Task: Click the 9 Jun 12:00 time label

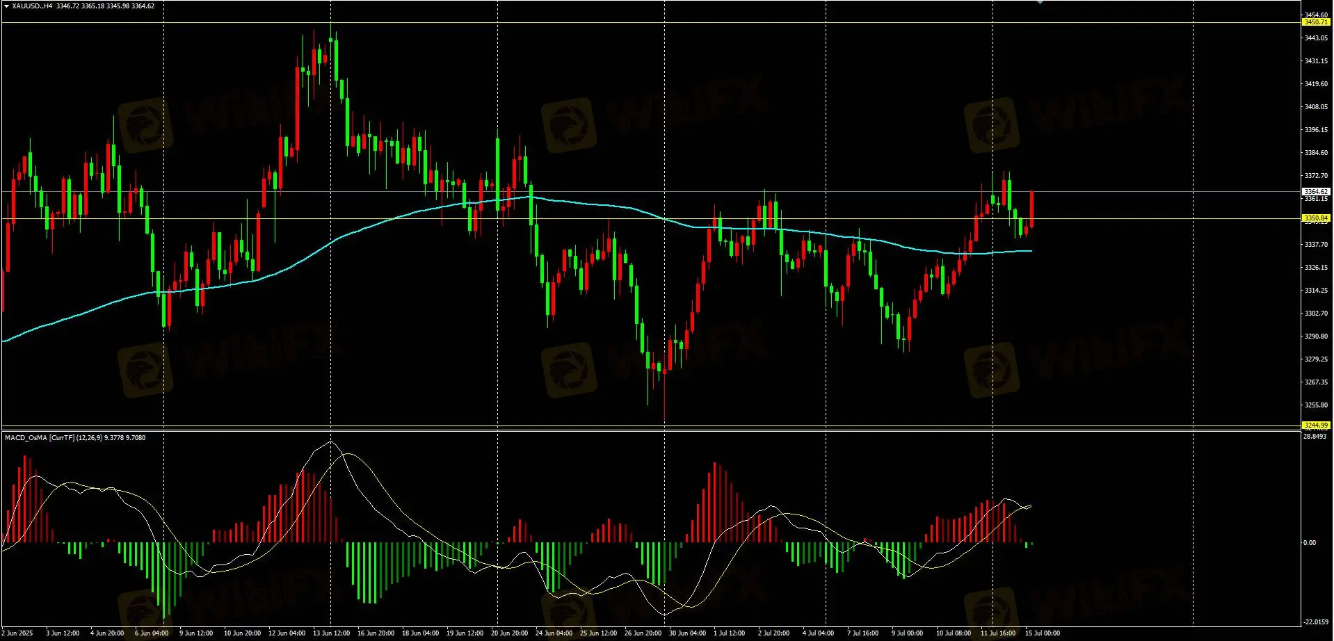Action: [x=196, y=633]
